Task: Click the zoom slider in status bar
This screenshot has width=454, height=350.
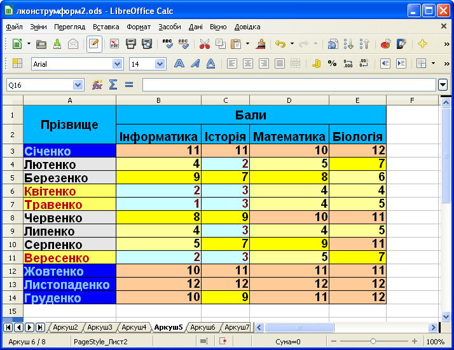Action: [x=373, y=341]
